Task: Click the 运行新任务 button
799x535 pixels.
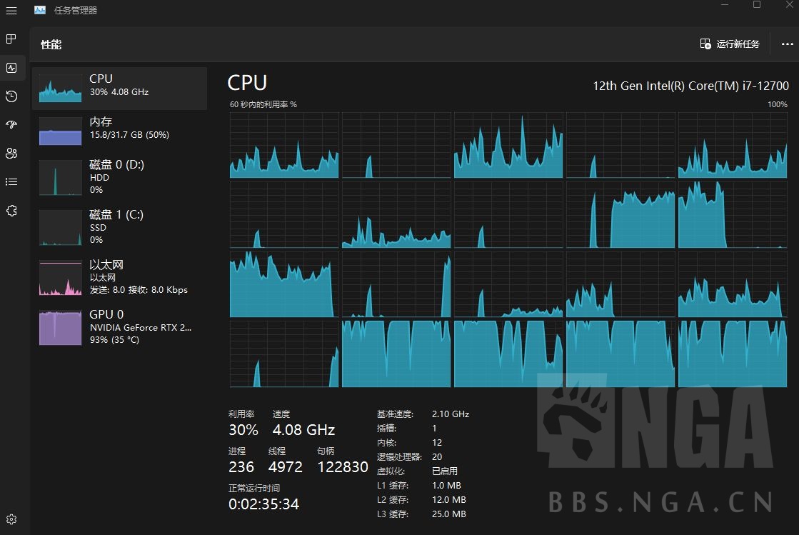Action: click(730, 44)
